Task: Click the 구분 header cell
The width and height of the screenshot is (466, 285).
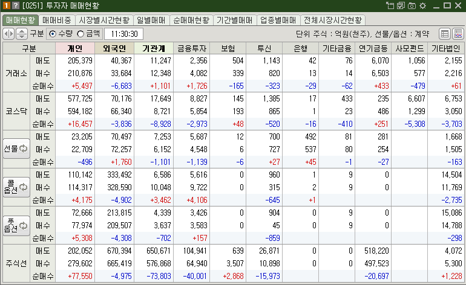Action: pyautogui.click(x=29, y=48)
